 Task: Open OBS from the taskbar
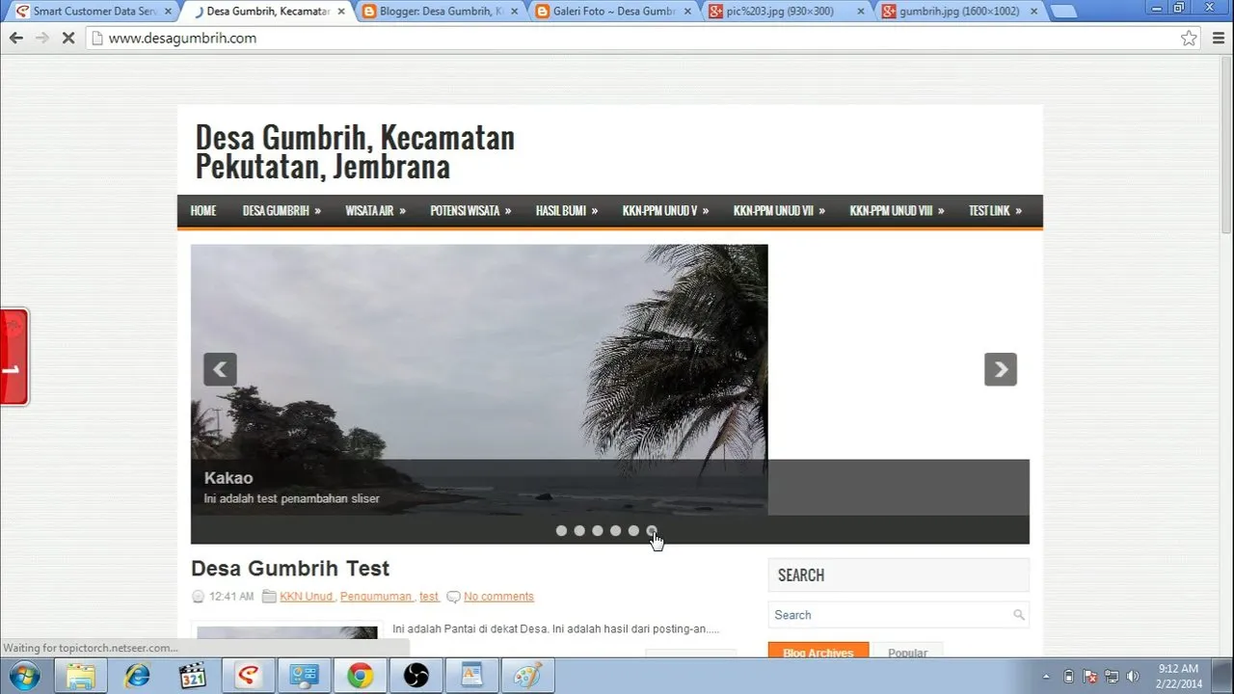click(x=416, y=676)
